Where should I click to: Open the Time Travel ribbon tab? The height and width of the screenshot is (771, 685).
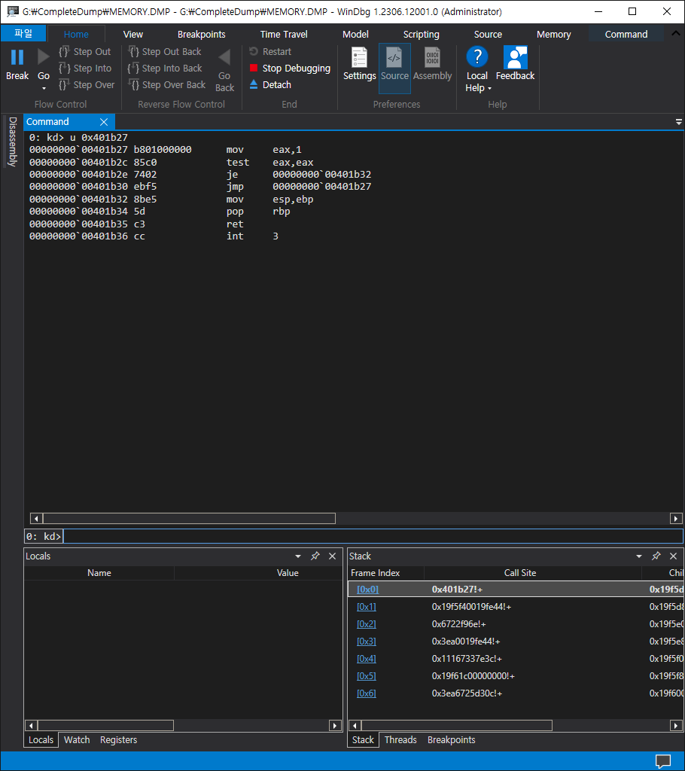point(284,35)
